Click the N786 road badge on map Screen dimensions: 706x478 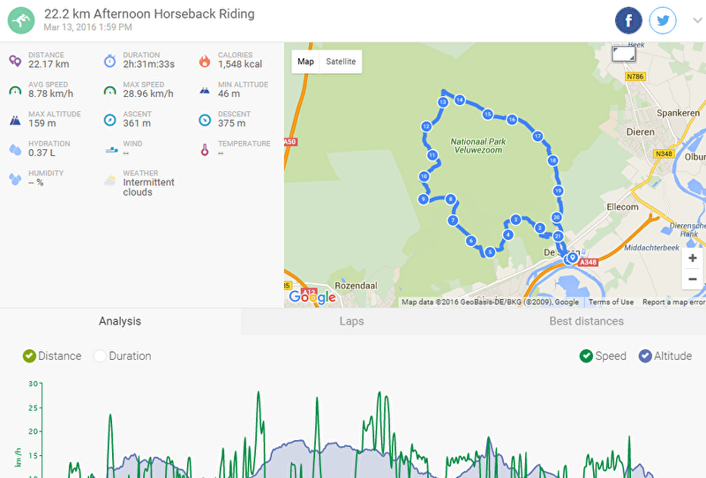pyautogui.click(x=635, y=77)
